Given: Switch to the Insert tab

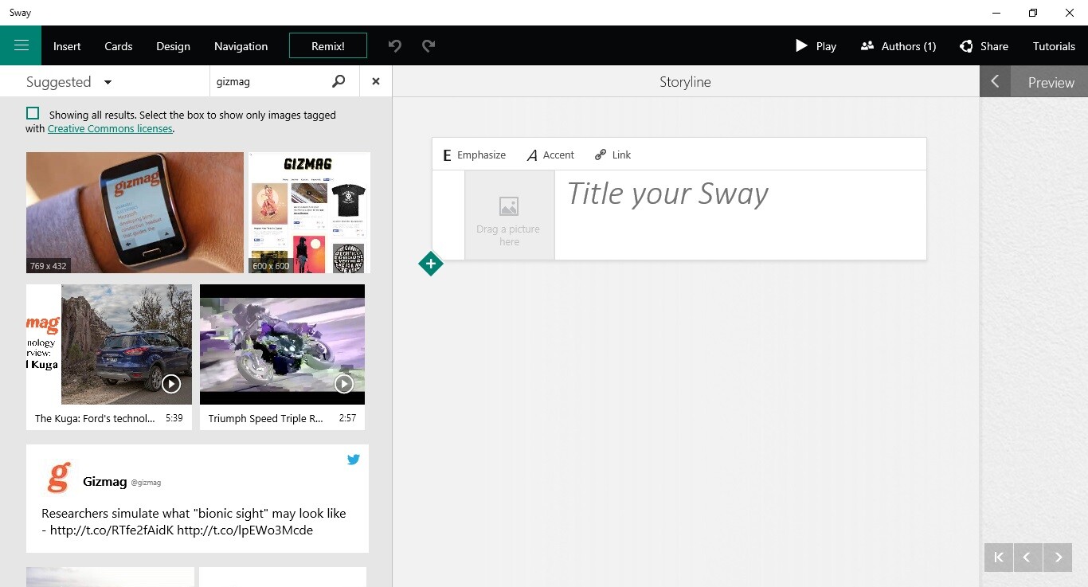Looking at the screenshot, I should [x=67, y=45].
